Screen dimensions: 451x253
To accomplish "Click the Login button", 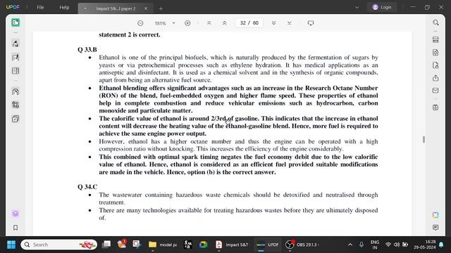I will [x=382, y=7].
